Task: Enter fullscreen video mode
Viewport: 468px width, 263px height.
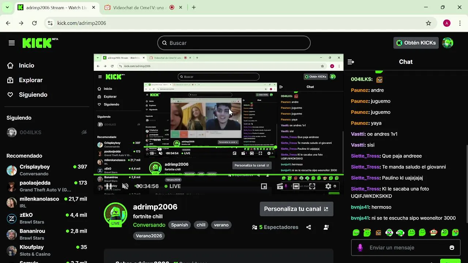Action: click(x=312, y=186)
